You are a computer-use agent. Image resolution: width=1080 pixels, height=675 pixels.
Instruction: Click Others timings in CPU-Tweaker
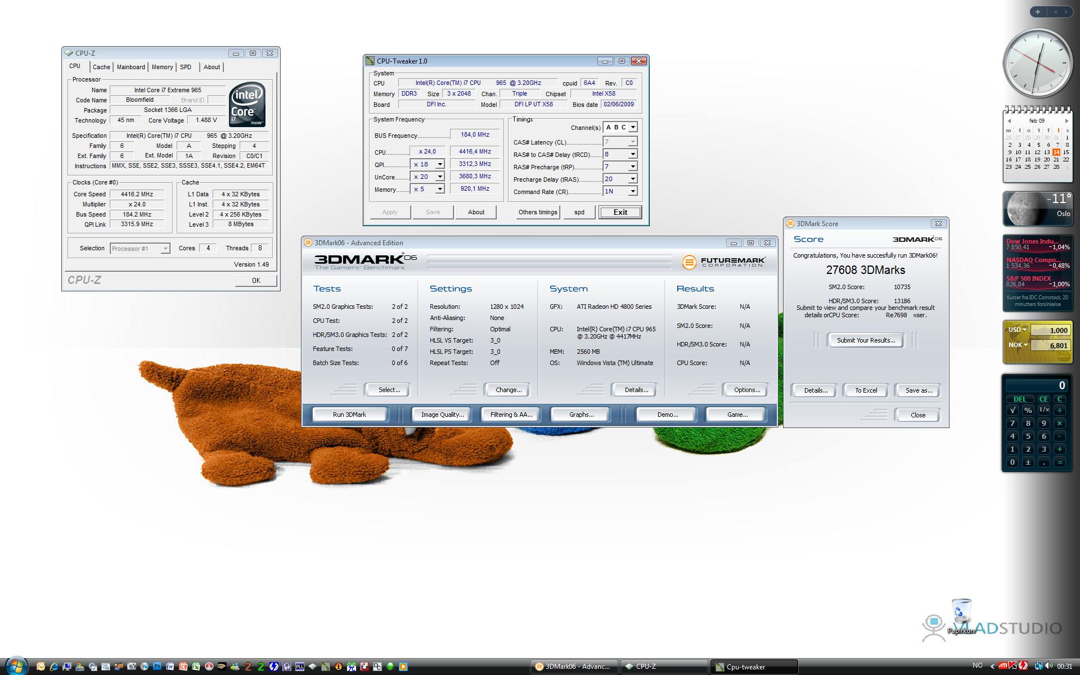[x=538, y=212]
